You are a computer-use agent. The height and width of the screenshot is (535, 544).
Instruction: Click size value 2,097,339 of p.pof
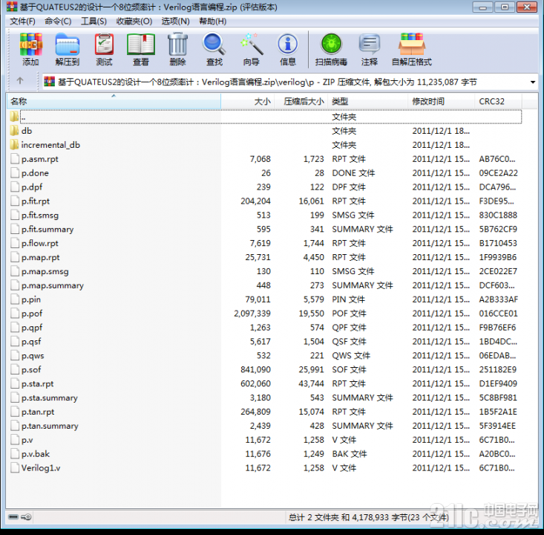252,314
